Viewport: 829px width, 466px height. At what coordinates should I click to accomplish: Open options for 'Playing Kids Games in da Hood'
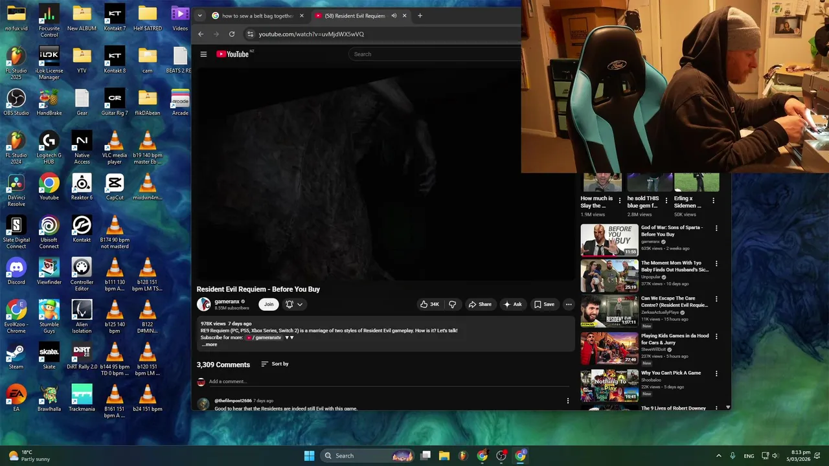pyautogui.click(x=716, y=337)
